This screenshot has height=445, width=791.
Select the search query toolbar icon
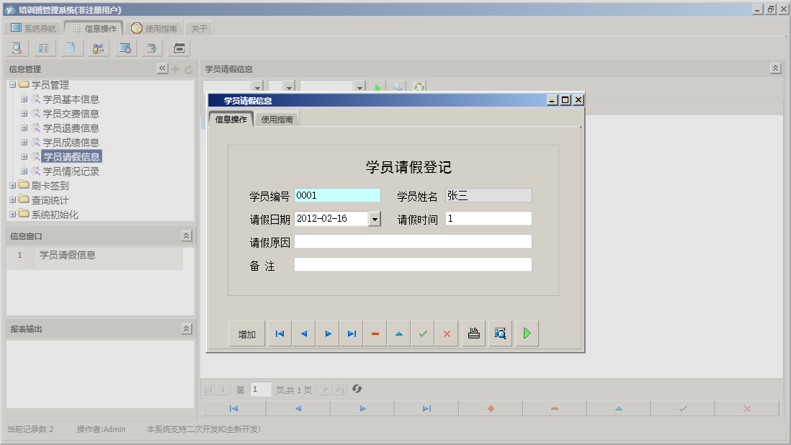tap(16, 48)
